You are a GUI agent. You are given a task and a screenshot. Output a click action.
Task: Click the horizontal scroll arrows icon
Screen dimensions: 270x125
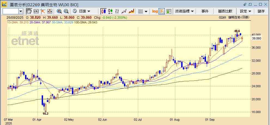coord(50,11)
